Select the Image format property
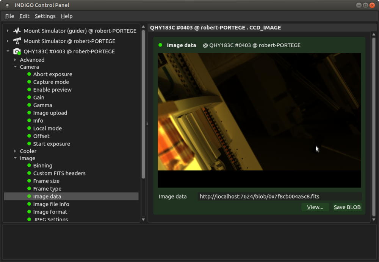379x262 pixels. point(50,212)
